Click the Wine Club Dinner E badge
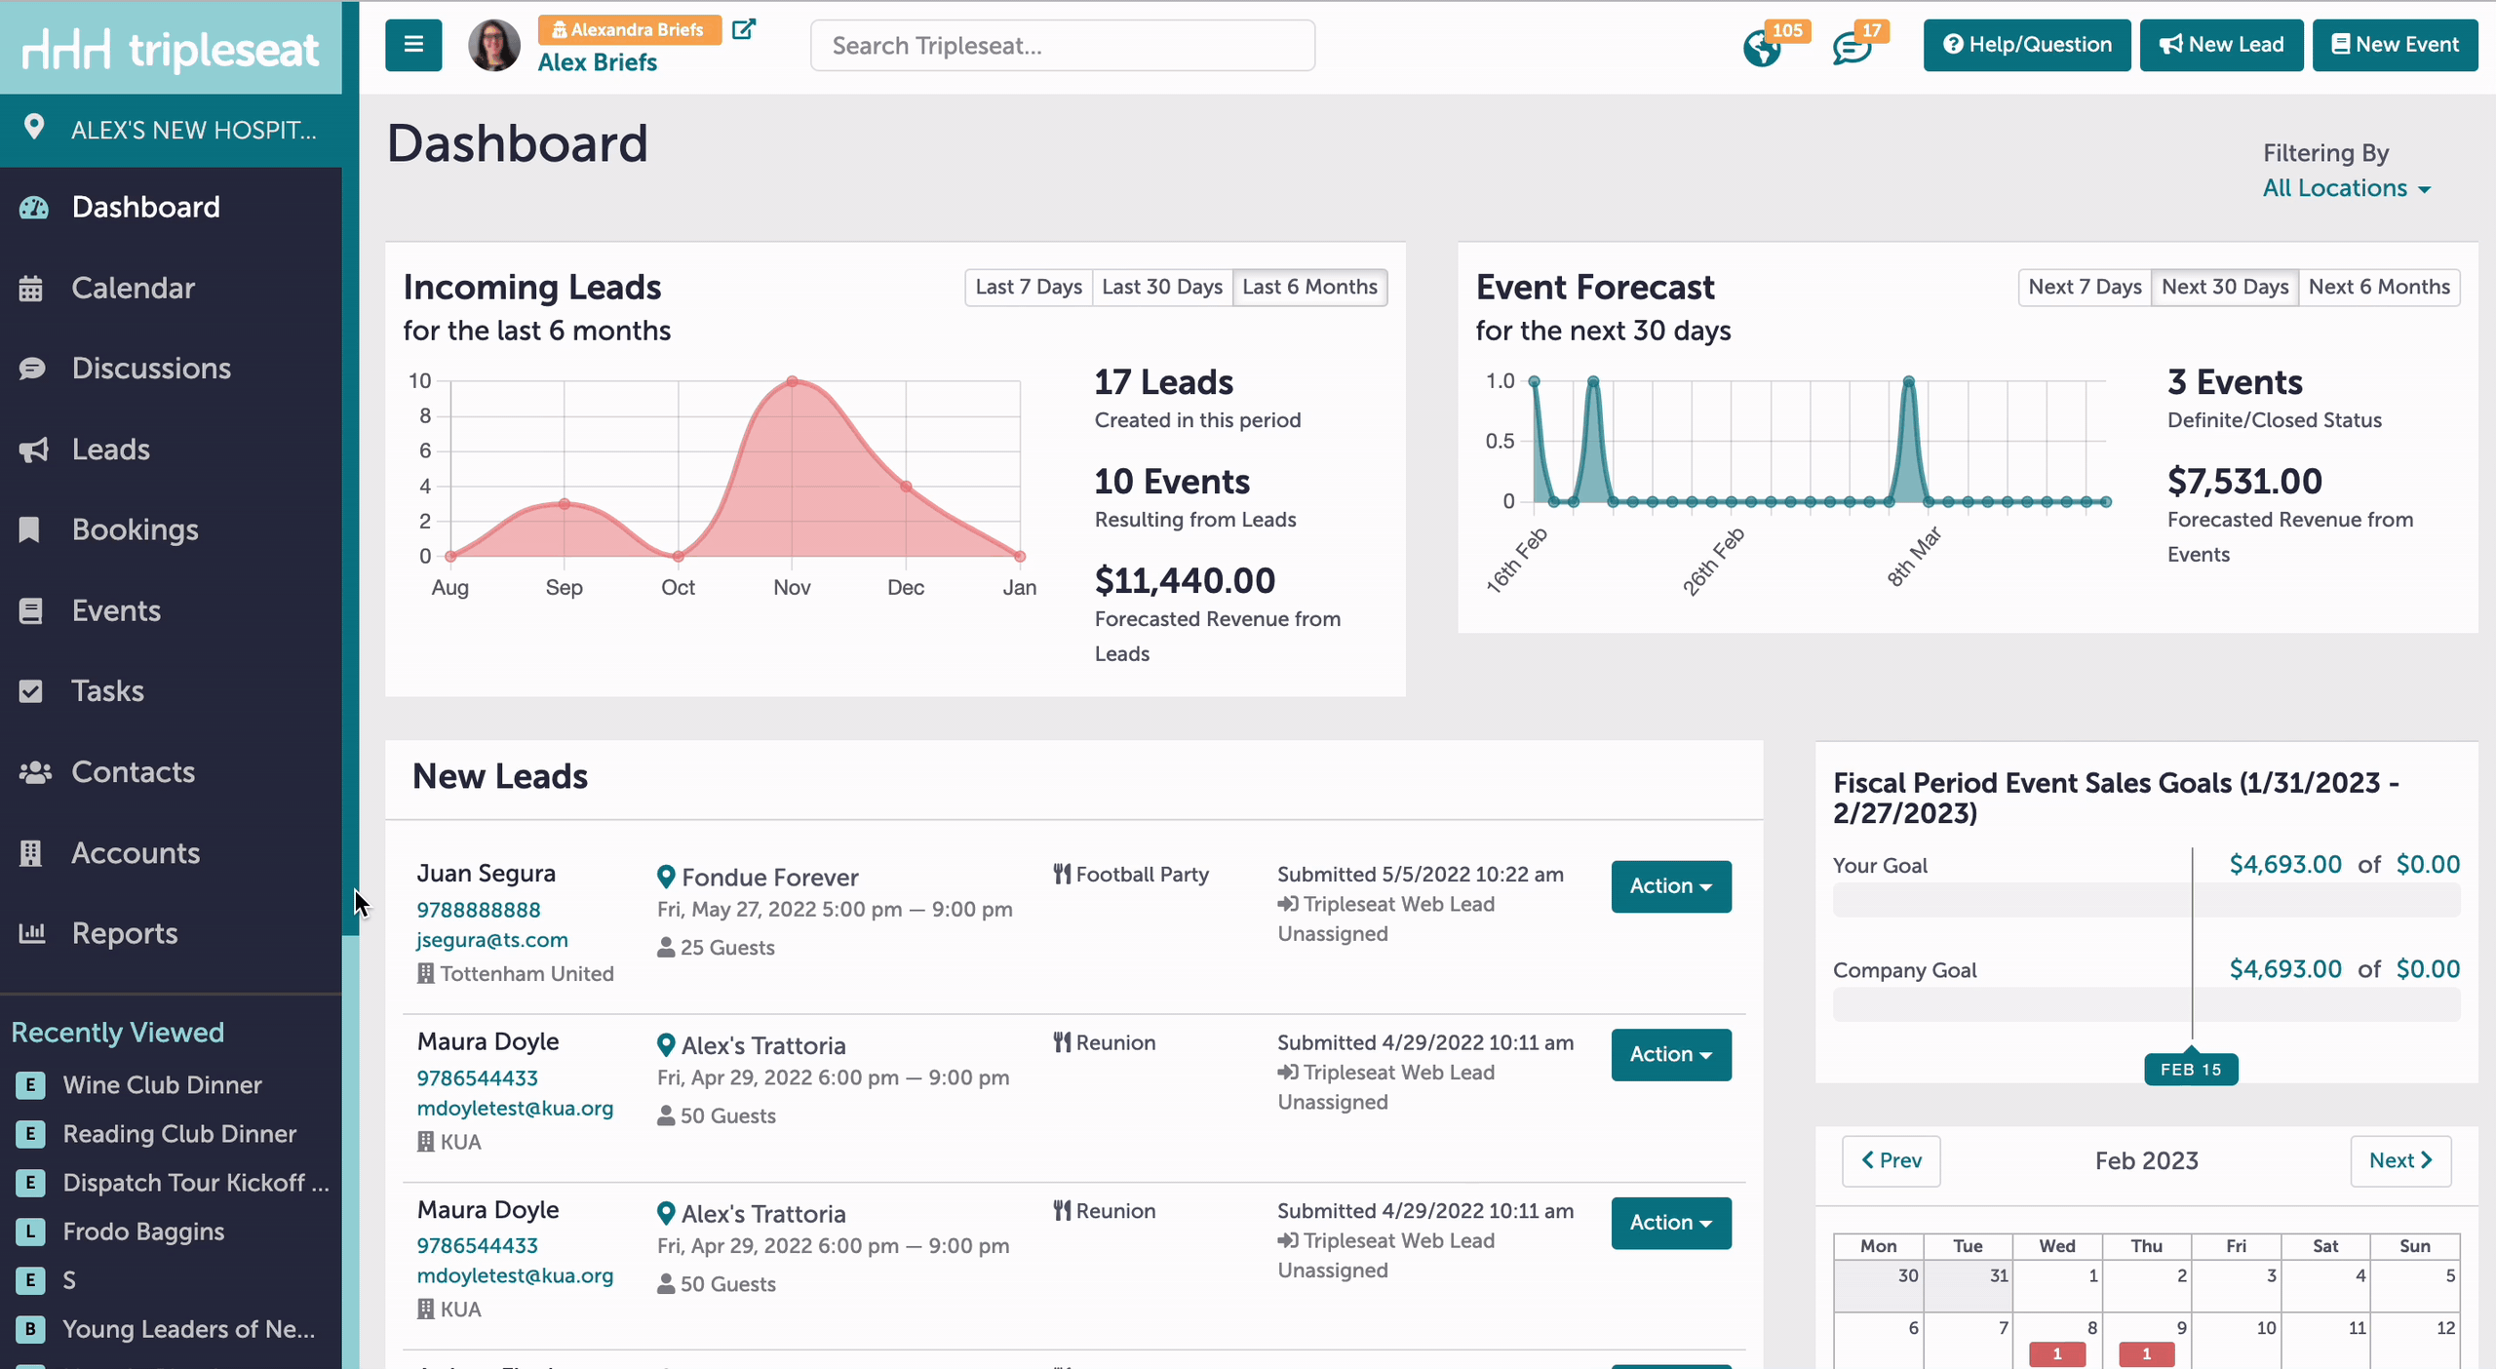The height and width of the screenshot is (1369, 2496). pos(30,1084)
